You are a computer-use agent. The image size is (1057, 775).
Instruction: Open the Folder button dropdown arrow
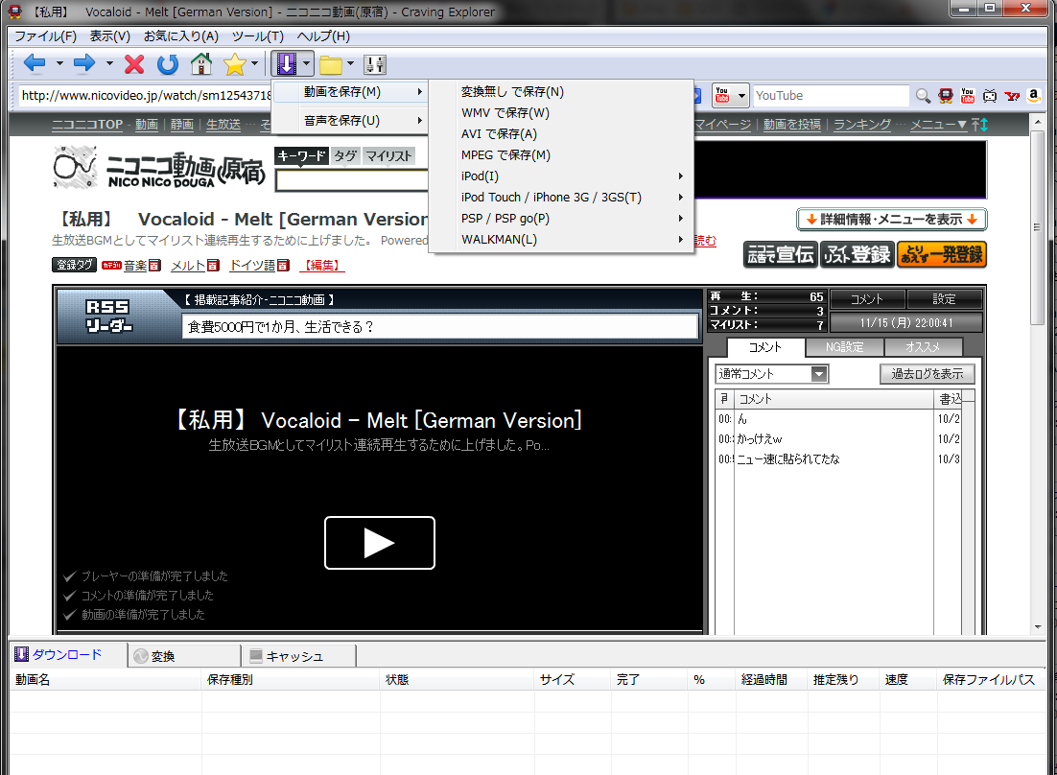(350, 64)
